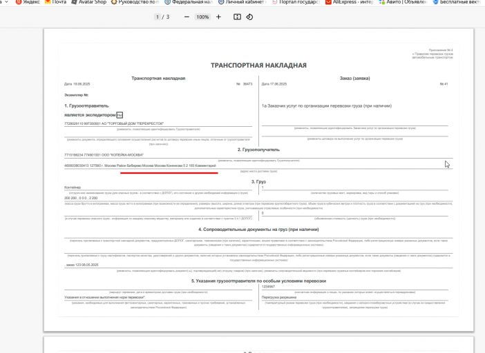Open the Личный кабинет bookmark

coord(242,2)
